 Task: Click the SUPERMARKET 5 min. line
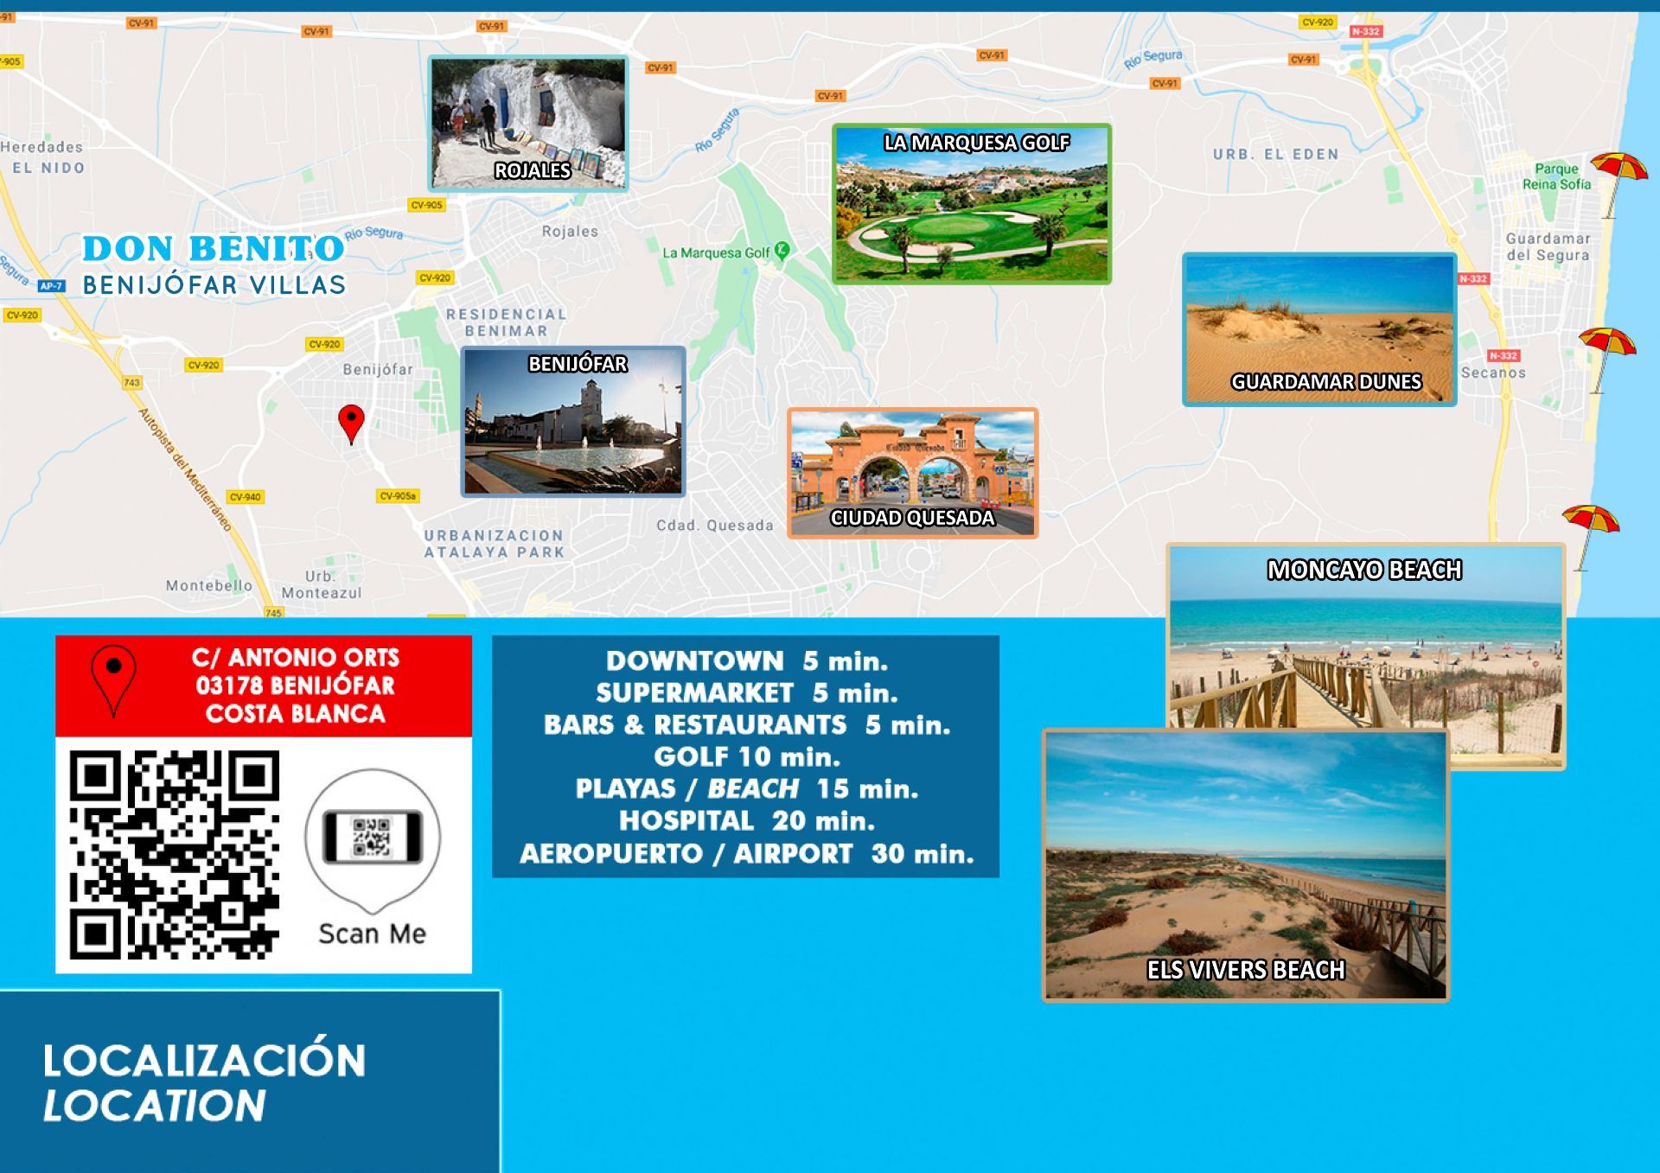[747, 693]
